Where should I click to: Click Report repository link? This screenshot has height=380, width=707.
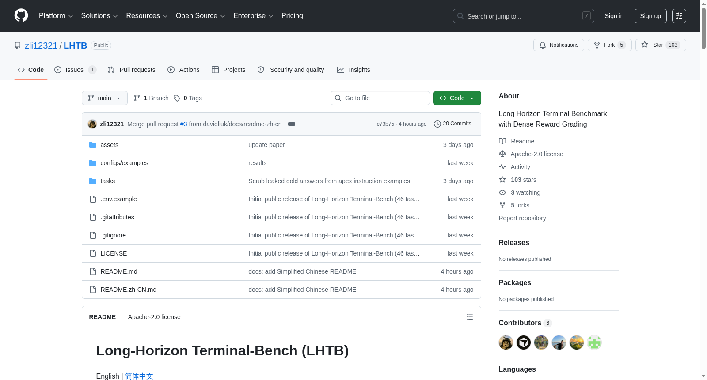click(522, 218)
